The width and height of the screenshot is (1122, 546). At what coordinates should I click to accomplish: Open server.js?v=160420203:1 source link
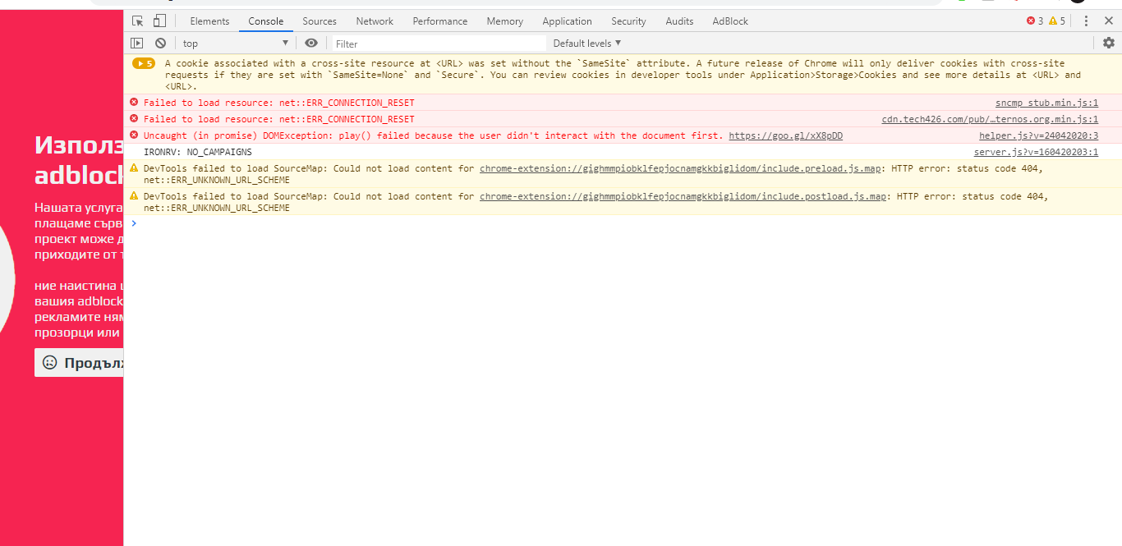[1036, 152]
